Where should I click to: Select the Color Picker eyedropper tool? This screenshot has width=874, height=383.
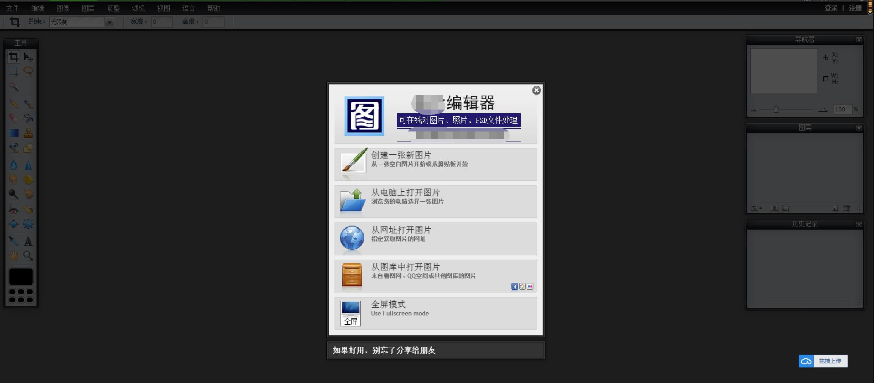(x=14, y=241)
